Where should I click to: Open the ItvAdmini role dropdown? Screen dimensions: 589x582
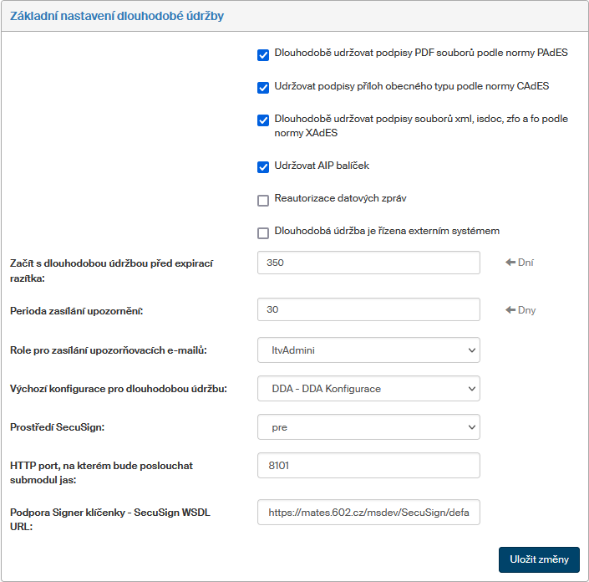tap(368, 350)
